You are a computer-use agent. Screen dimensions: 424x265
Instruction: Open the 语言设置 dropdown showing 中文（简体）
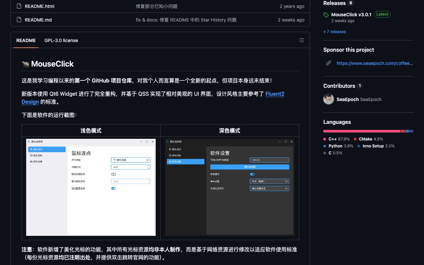pos(269,182)
